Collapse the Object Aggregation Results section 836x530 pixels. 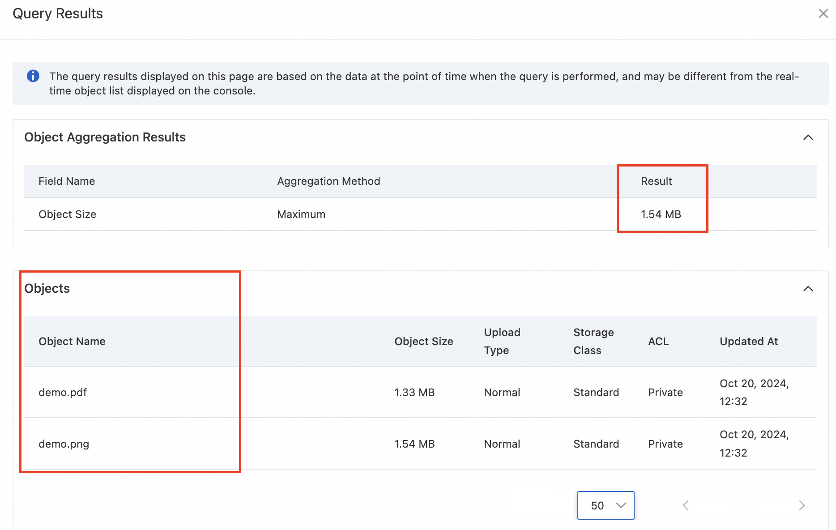coord(808,137)
